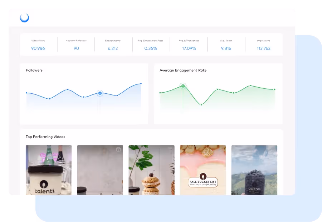Click the Avg. Effectiveness stat showing 17.09%
322x222 pixels.
click(x=189, y=45)
